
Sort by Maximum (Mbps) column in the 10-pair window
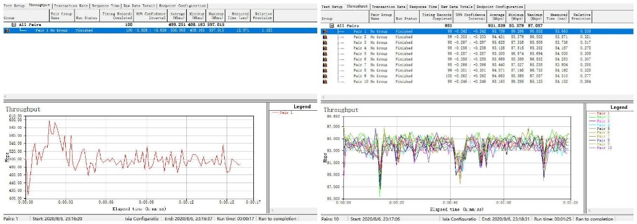click(535, 16)
